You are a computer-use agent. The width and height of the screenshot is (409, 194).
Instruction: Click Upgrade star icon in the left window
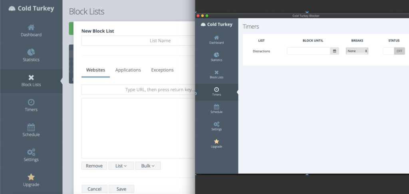tap(31, 177)
